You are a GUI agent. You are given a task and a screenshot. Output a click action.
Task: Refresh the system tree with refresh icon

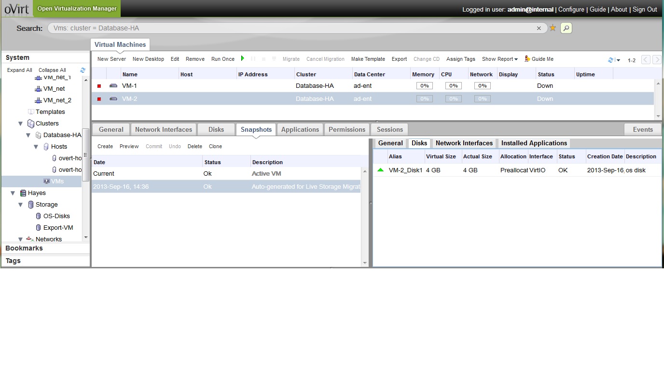83,70
